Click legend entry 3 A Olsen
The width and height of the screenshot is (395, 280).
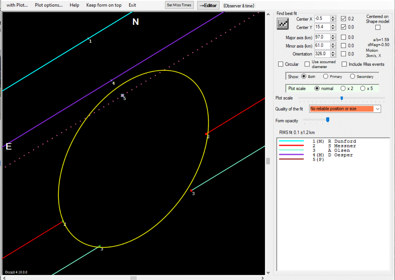(x=331, y=150)
